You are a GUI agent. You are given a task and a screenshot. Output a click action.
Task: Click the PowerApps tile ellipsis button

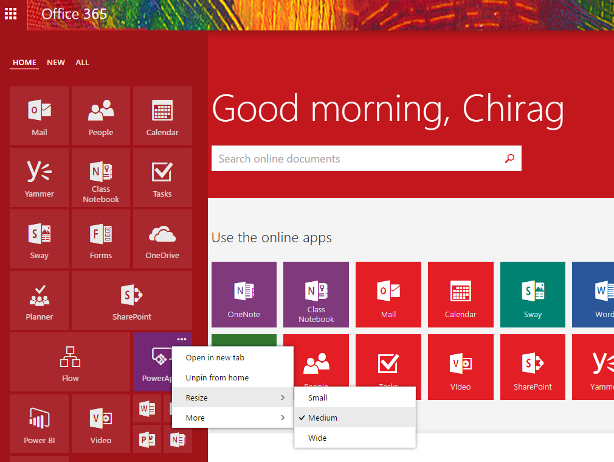click(x=181, y=339)
